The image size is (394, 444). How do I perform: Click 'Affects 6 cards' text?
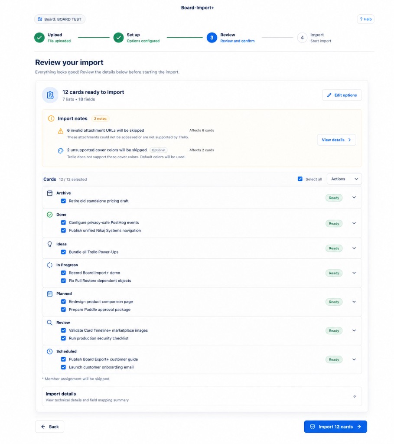coord(202,131)
